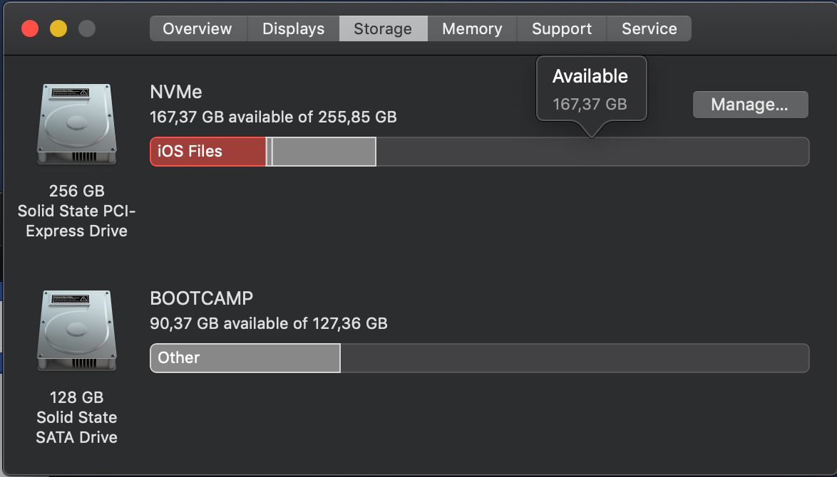Select the Storage tab

tap(383, 28)
